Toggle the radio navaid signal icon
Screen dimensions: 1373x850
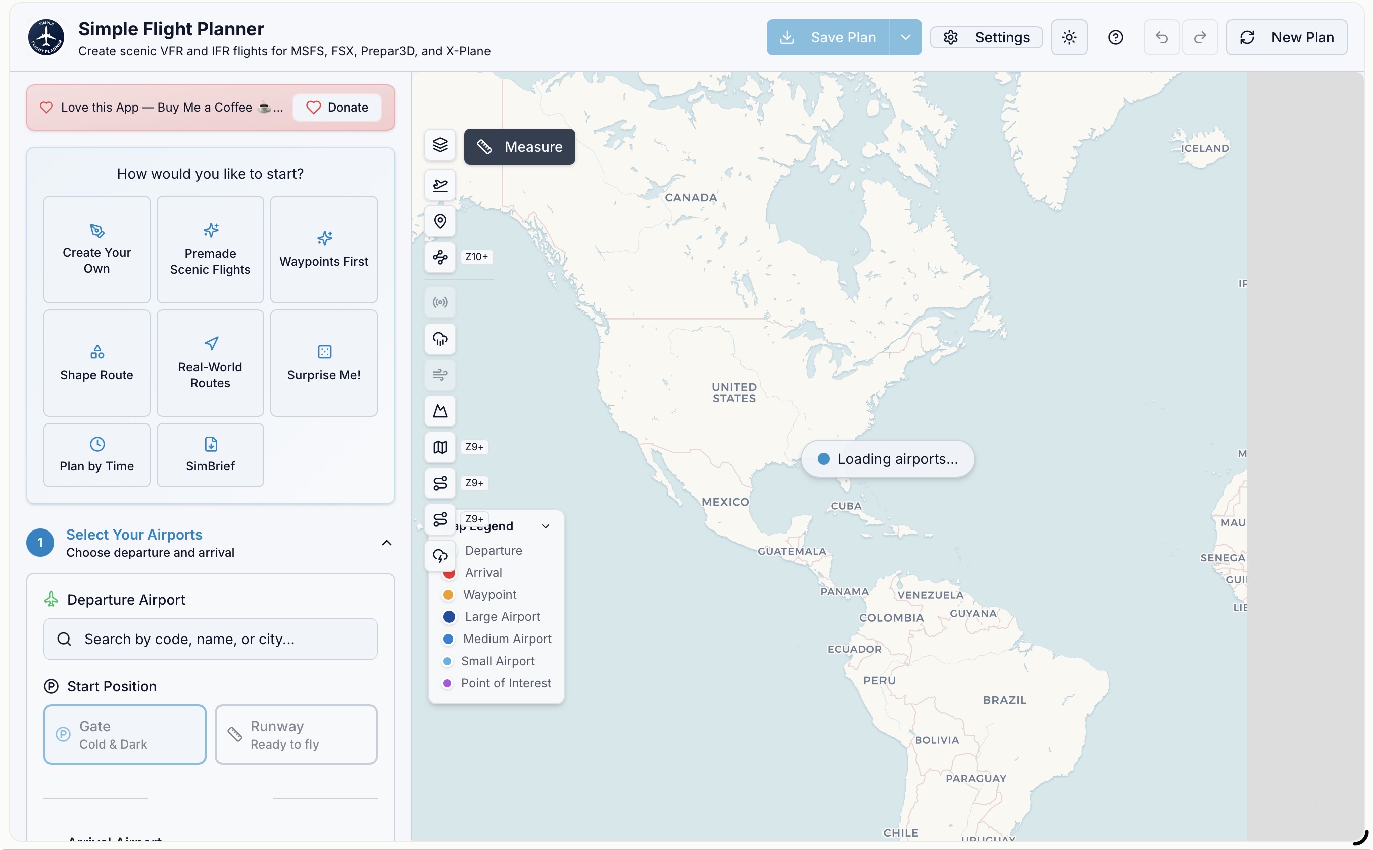[x=440, y=302]
